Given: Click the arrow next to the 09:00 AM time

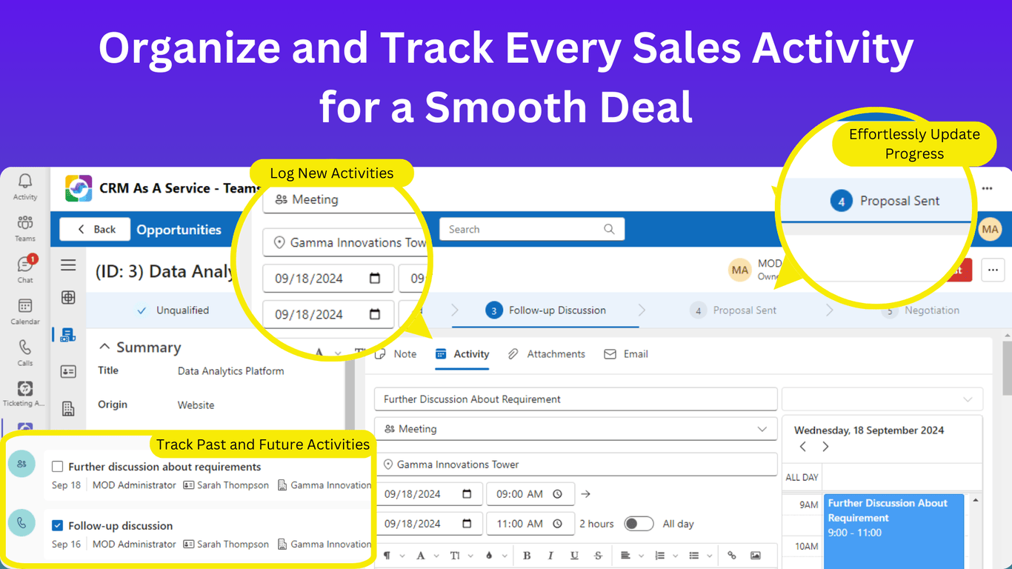Looking at the screenshot, I should pos(585,494).
